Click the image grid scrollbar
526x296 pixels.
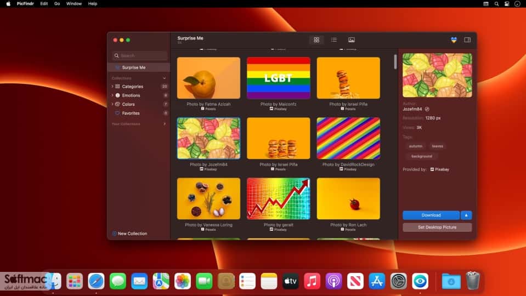coord(395,62)
